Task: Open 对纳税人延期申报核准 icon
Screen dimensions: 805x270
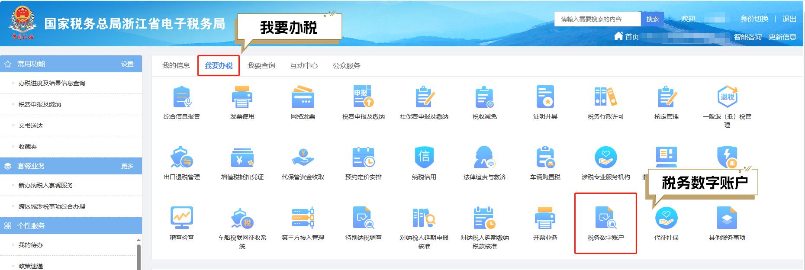Action: tap(424, 218)
